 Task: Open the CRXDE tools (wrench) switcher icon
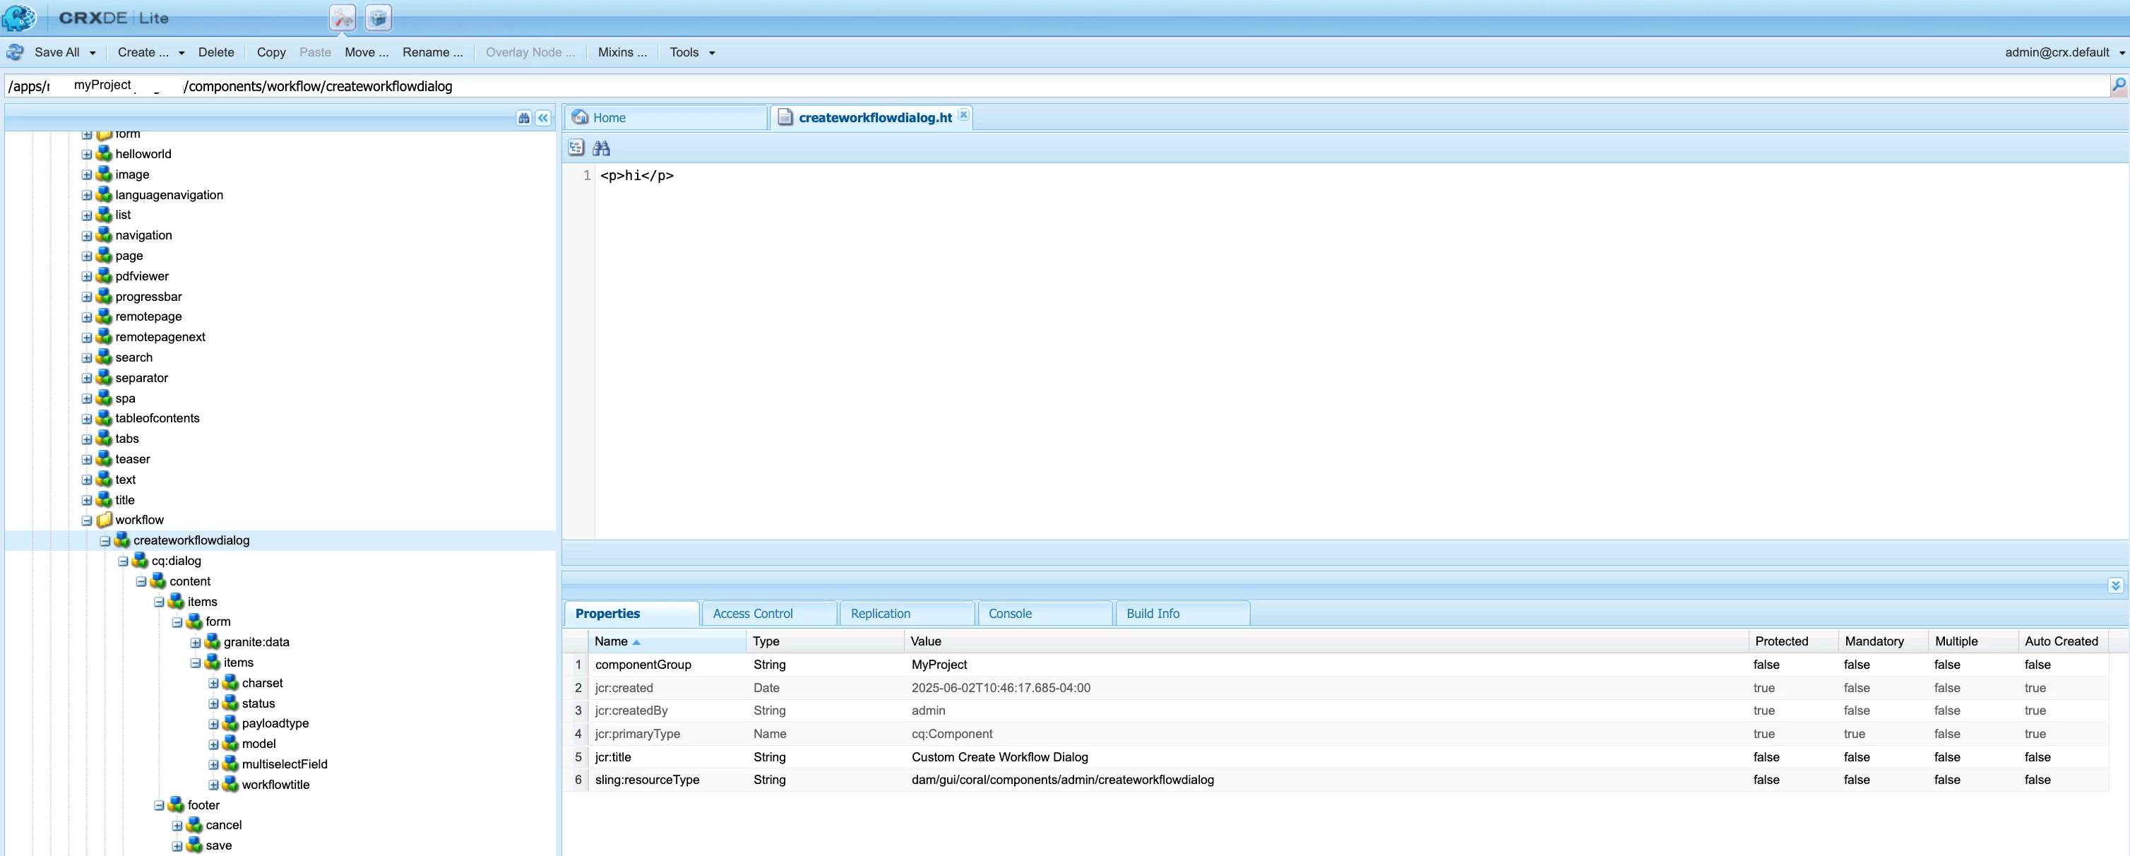click(x=343, y=18)
